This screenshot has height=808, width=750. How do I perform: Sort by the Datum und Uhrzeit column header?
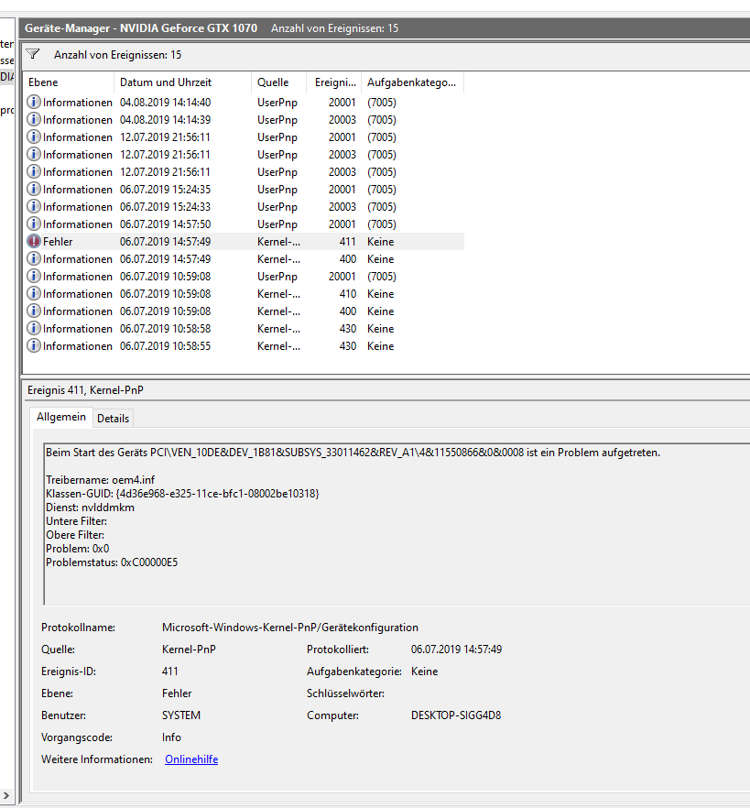click(182, 82)
